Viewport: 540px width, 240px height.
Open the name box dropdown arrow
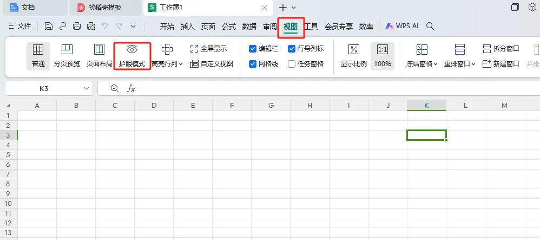pyautogui.click(x=87, y=89)
